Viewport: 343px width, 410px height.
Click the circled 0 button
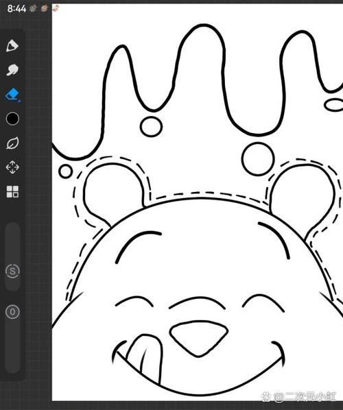[x=12, y=312]
